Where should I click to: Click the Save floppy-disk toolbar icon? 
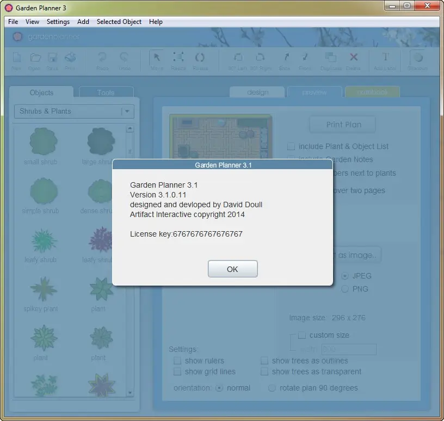[52, 58]
